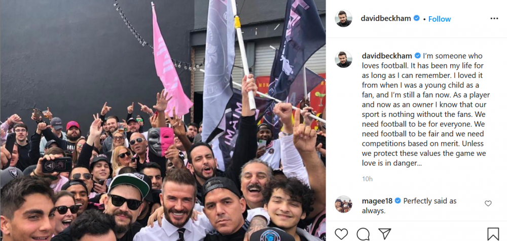This screenshot has width=507, height=241.
Task: Open davidbeckham profile from the header username
Action: (386, 19)
